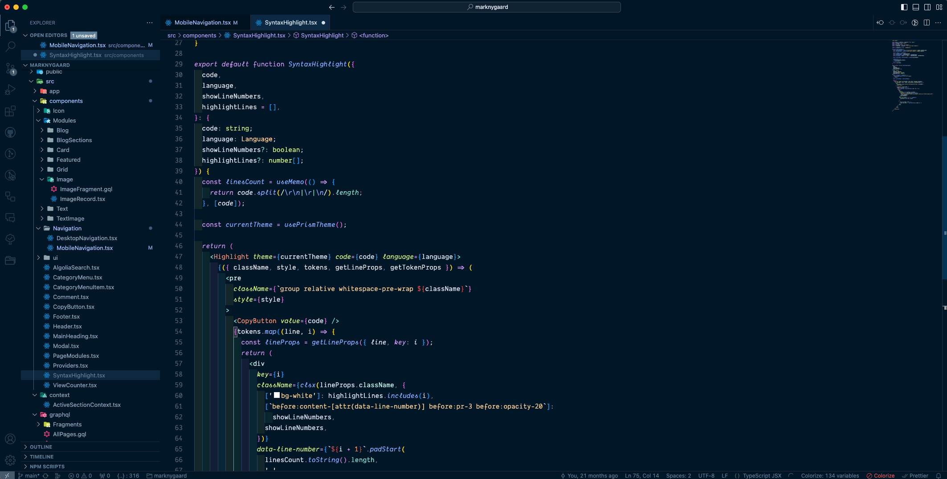Open the Accounts menu icon
The image size is (947, 479).
(10, 439)
